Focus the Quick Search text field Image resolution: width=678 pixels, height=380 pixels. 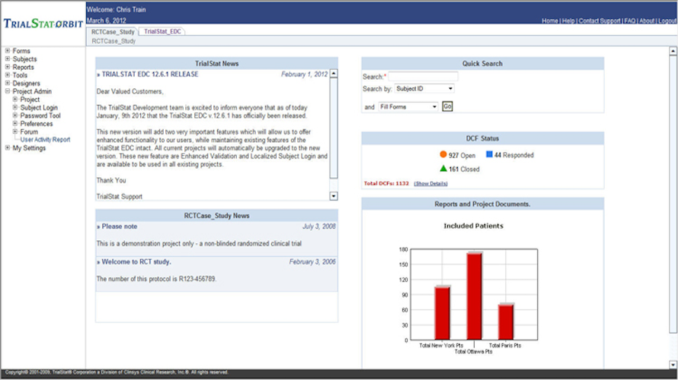click(x=423, y=77)
